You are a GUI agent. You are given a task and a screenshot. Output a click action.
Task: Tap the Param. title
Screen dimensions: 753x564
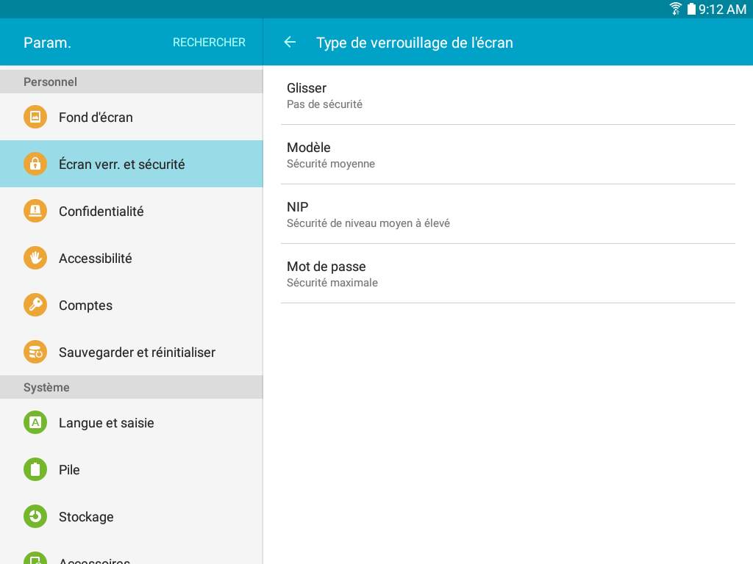tap(47, 43)
